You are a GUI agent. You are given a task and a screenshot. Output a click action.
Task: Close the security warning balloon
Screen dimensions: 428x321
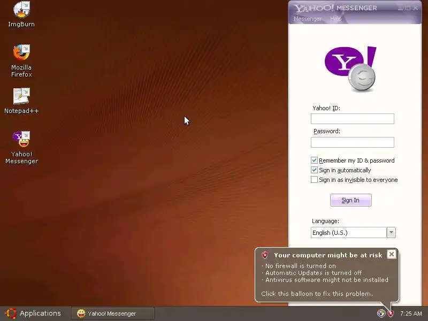392,255
